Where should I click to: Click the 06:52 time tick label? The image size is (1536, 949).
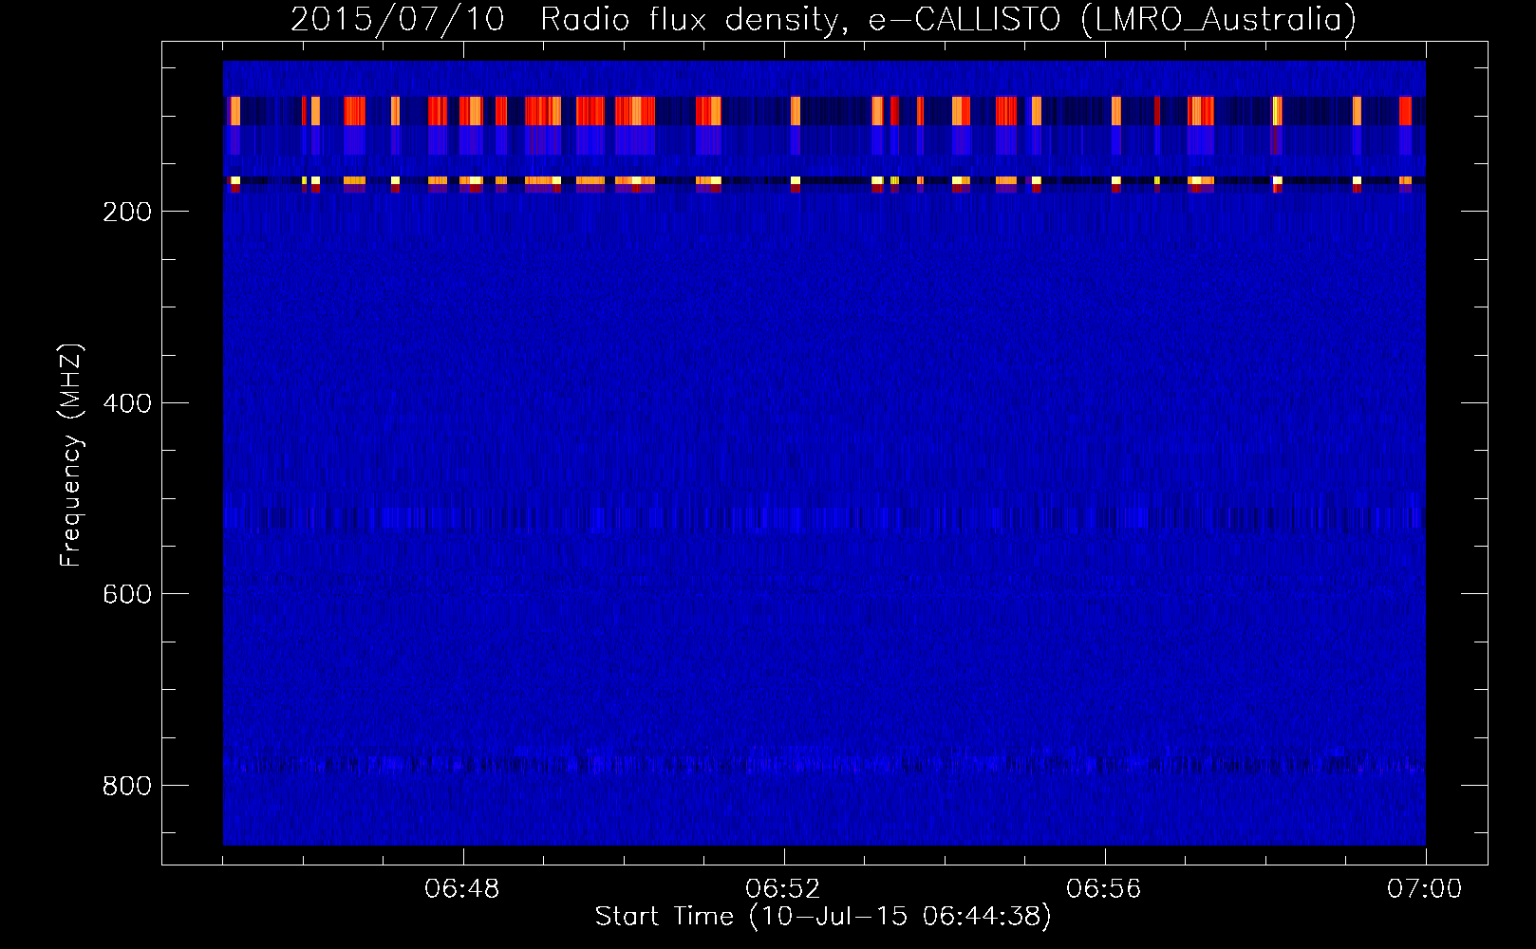(783, 889)
